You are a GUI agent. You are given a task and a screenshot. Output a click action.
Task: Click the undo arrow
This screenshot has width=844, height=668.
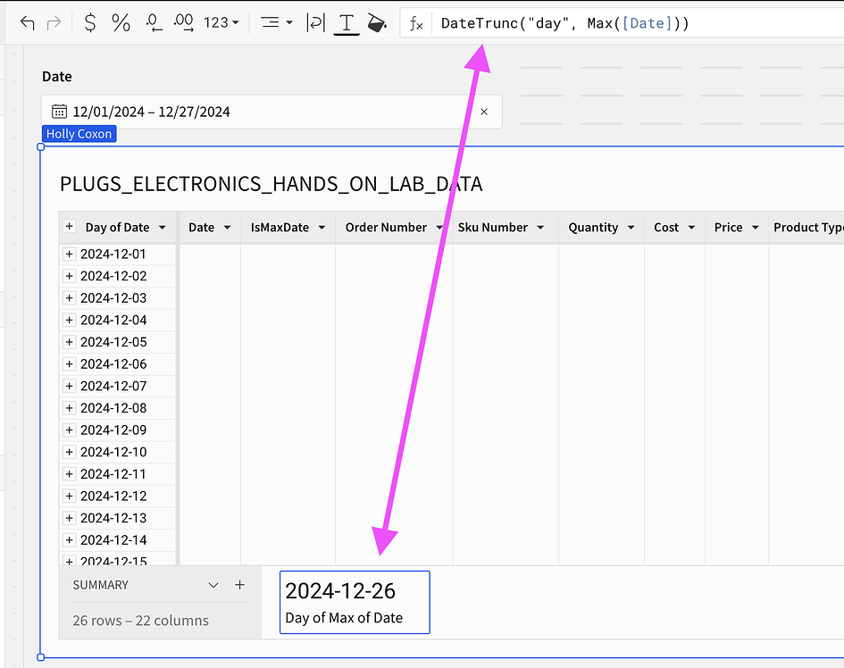(x=25, y=23)
